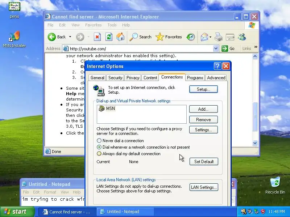Click the security shield icon in system tray
Viewport: 290px width, 217px height.
pos(263,212)
